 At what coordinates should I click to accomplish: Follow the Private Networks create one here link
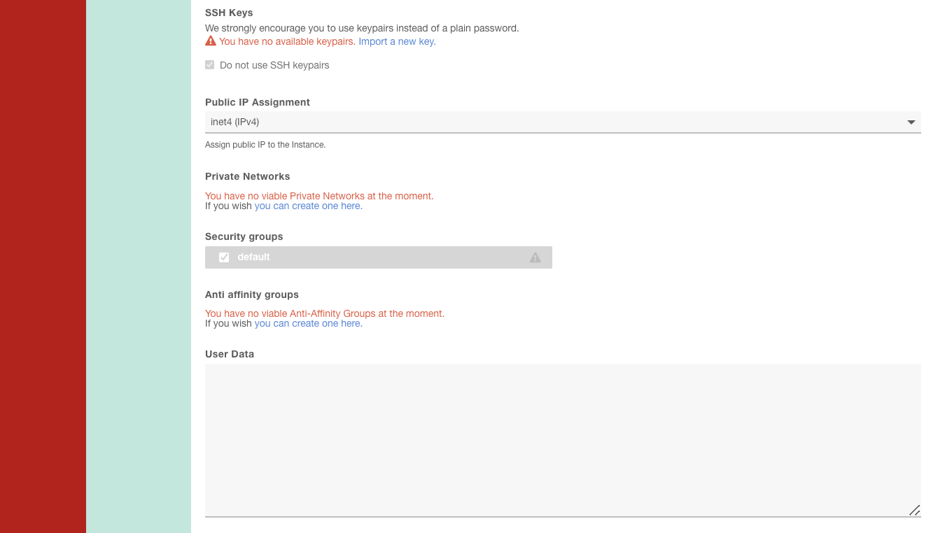(308, 206)
